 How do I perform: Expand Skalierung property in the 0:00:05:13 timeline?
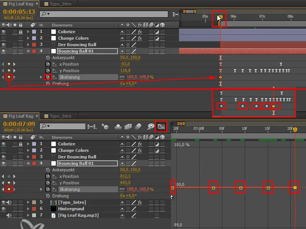tap(41, 77)
